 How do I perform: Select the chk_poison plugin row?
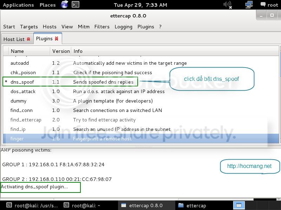[141, 73]
